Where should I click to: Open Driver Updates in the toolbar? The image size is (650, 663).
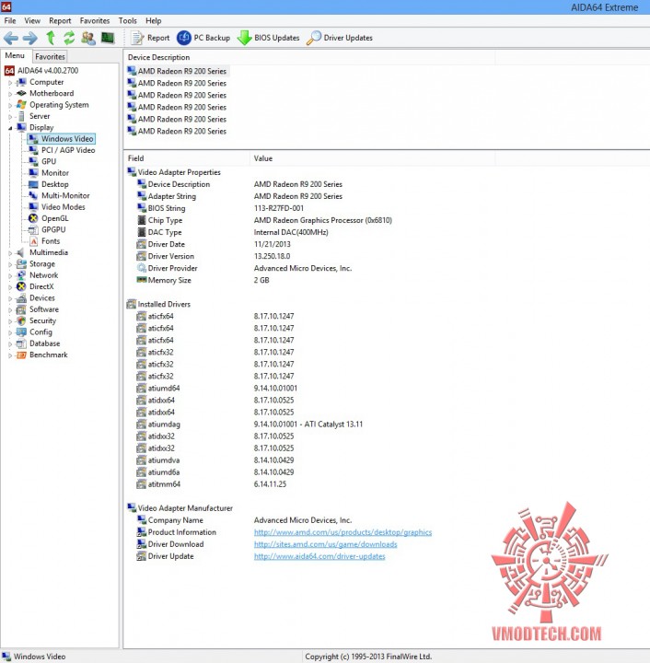tap(340, 38)
